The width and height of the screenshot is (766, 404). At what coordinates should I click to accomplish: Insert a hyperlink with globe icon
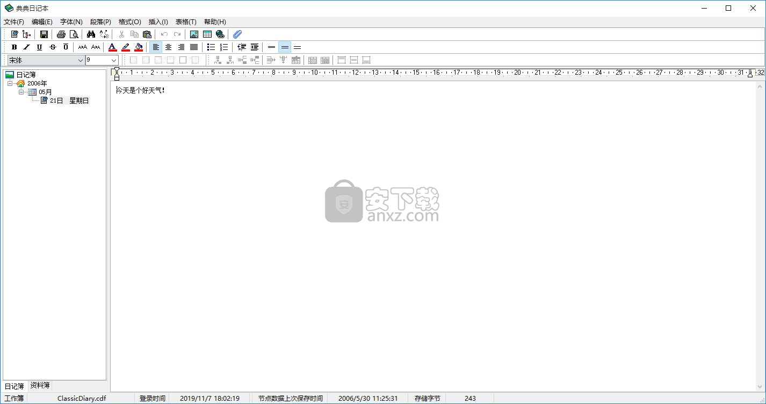[x=220, y=34]
